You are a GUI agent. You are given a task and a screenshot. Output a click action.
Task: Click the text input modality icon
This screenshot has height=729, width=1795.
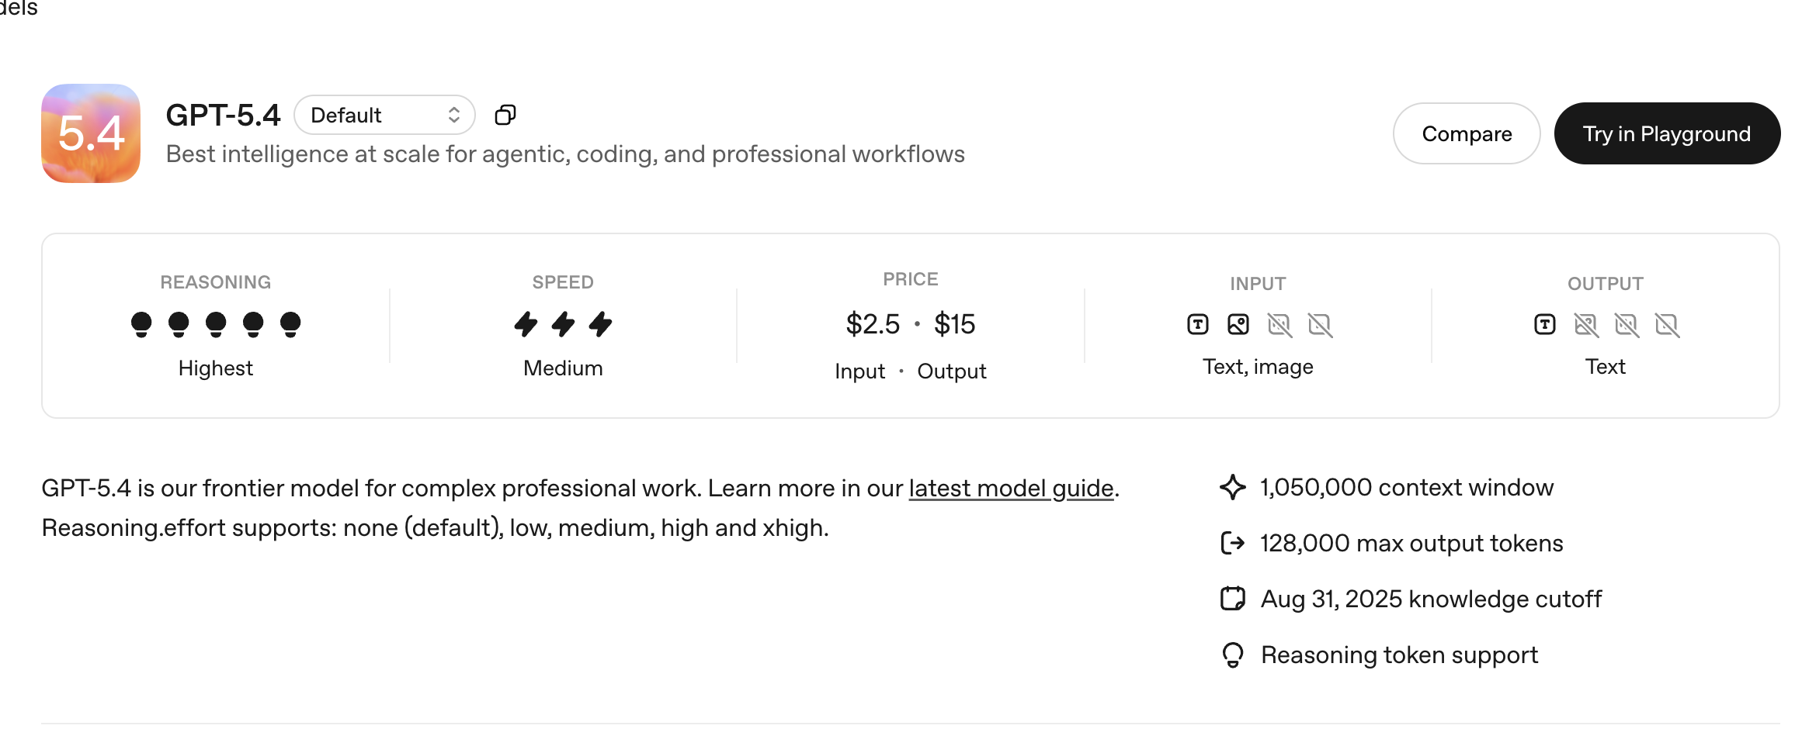coord(1198,324)
